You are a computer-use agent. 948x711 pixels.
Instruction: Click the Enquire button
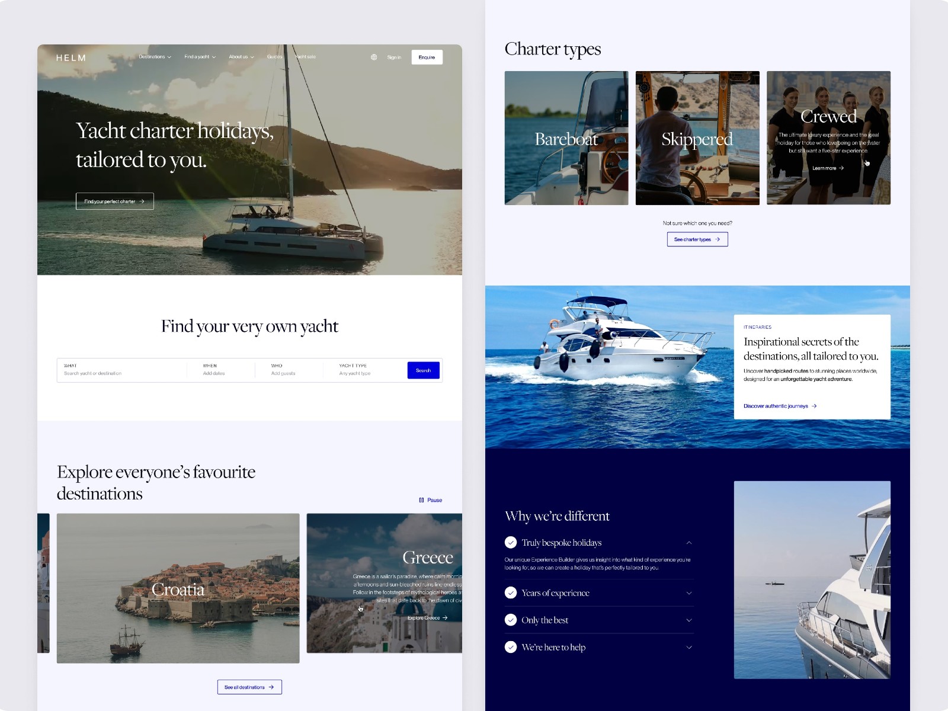coord(427,57)
